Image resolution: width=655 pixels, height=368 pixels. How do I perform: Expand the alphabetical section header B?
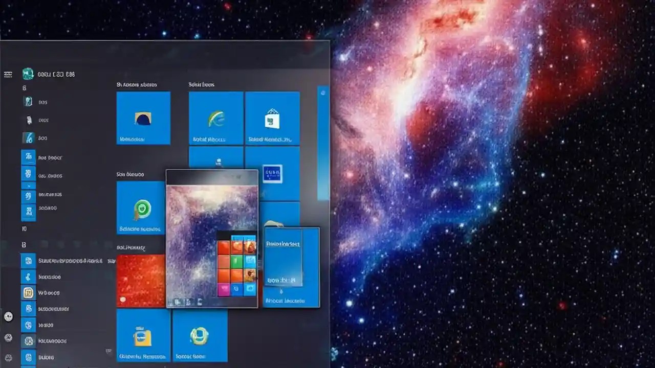click(24, 244)
